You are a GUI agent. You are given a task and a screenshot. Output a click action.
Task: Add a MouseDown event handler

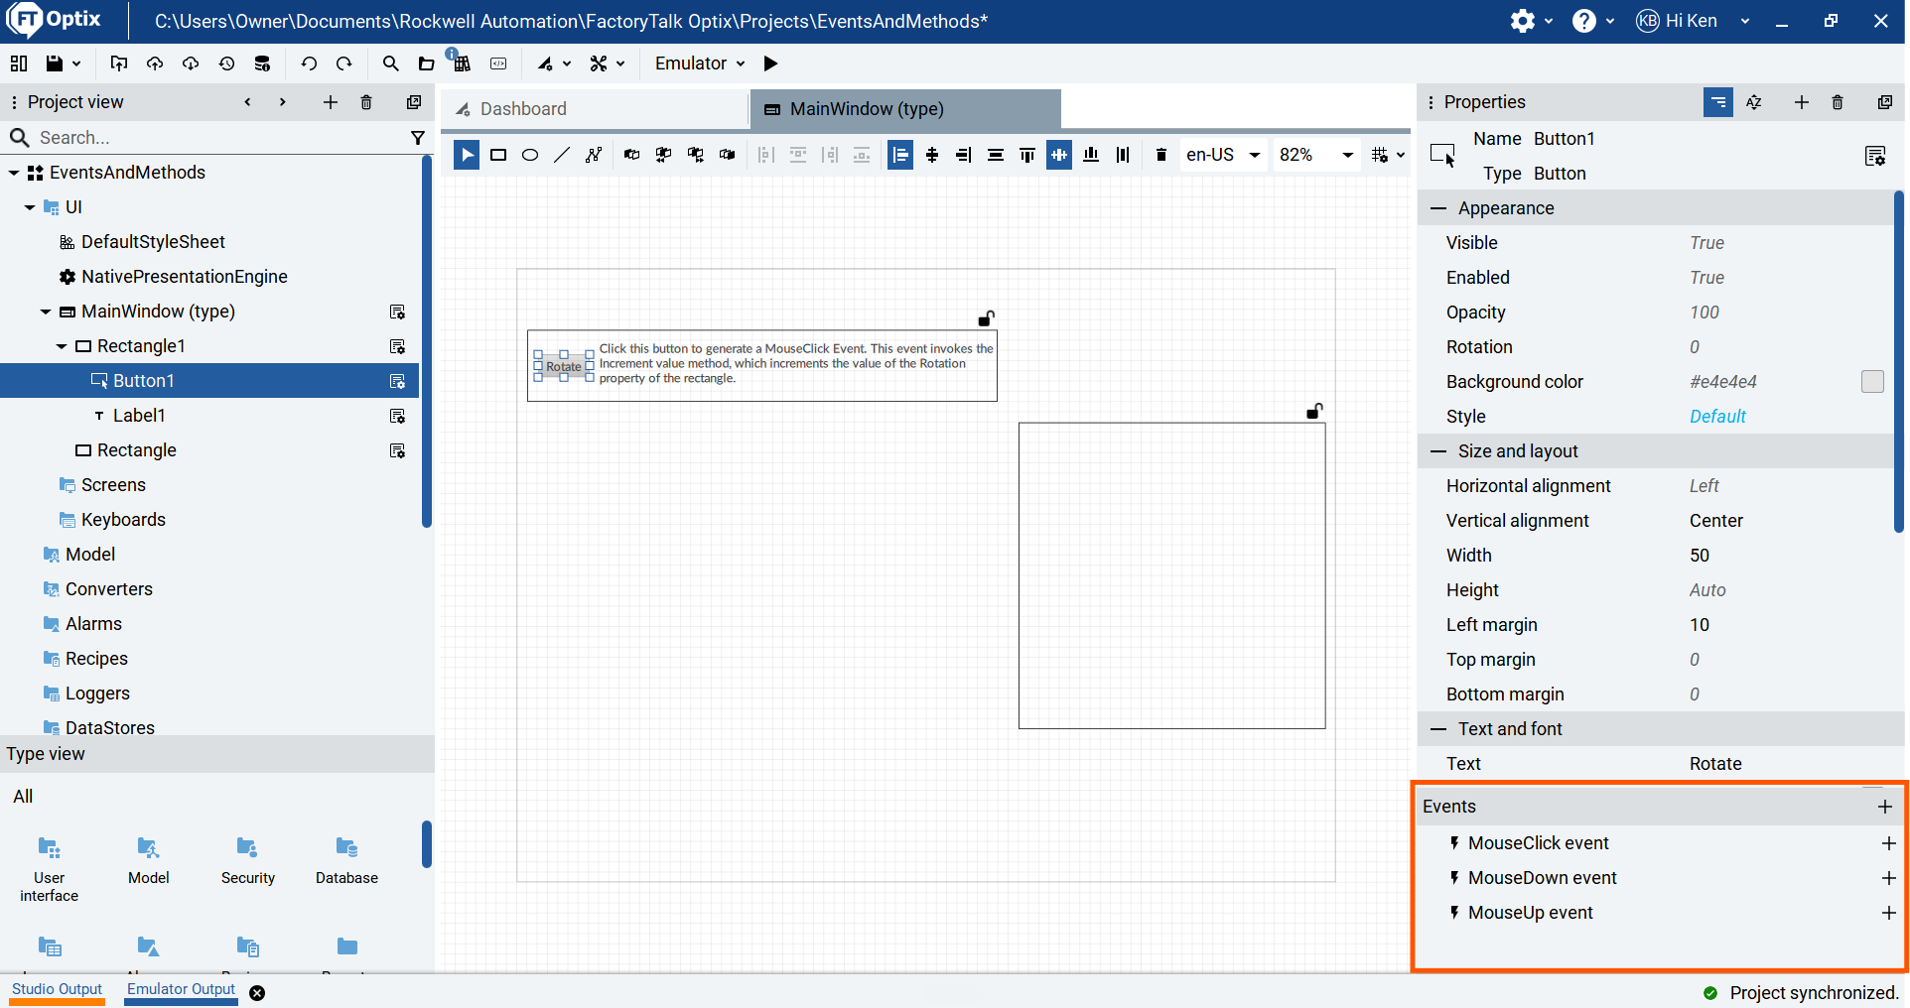tap(1888, 878)
